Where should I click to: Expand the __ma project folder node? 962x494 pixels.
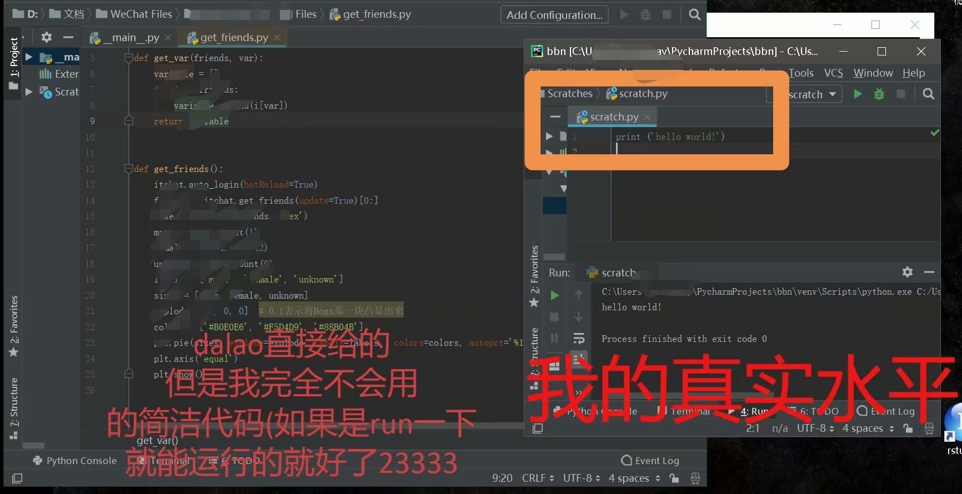pos(29,57)
